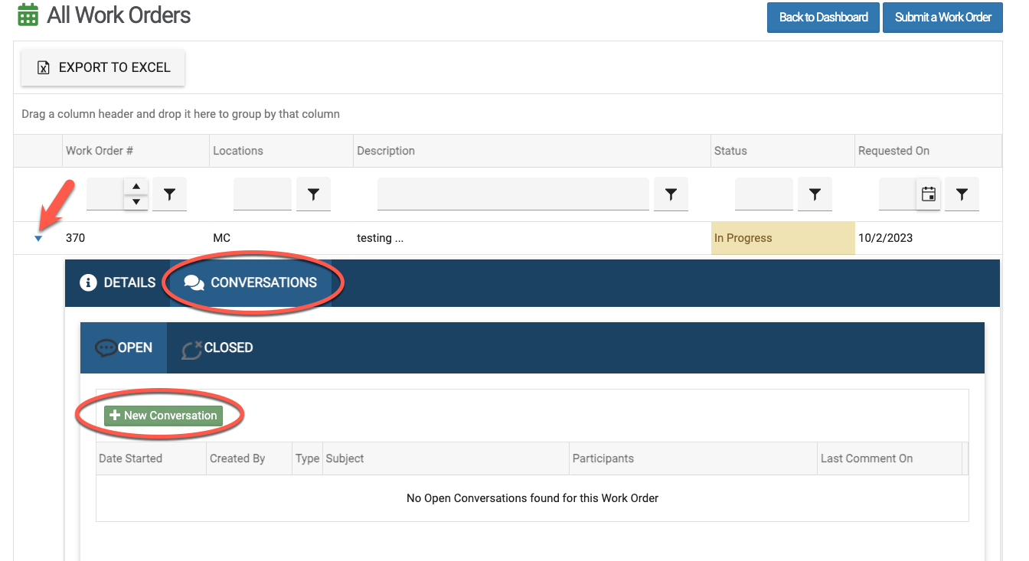Click the In Progress status cell

coord(782,238)
